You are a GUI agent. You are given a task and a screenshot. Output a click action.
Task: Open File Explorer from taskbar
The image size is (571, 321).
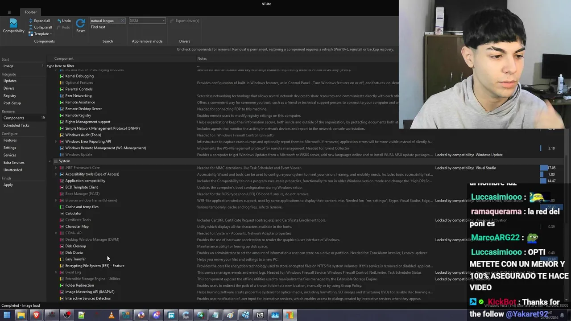tap(21, 315)
